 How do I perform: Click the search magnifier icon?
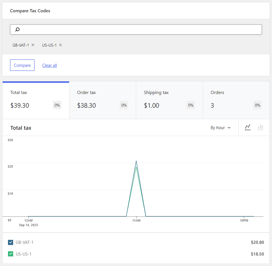coord(17,29)
